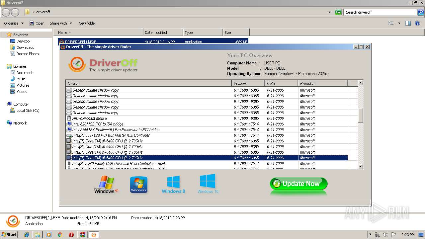Go back with Explorer back arrow
Screen dimensions: 425x239
(x=6, y=12)
